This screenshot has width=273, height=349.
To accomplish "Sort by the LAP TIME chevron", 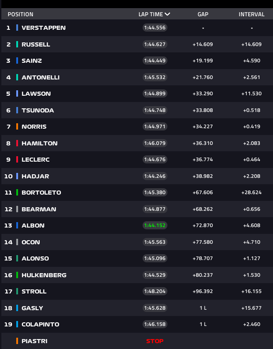I will point(167,14).
